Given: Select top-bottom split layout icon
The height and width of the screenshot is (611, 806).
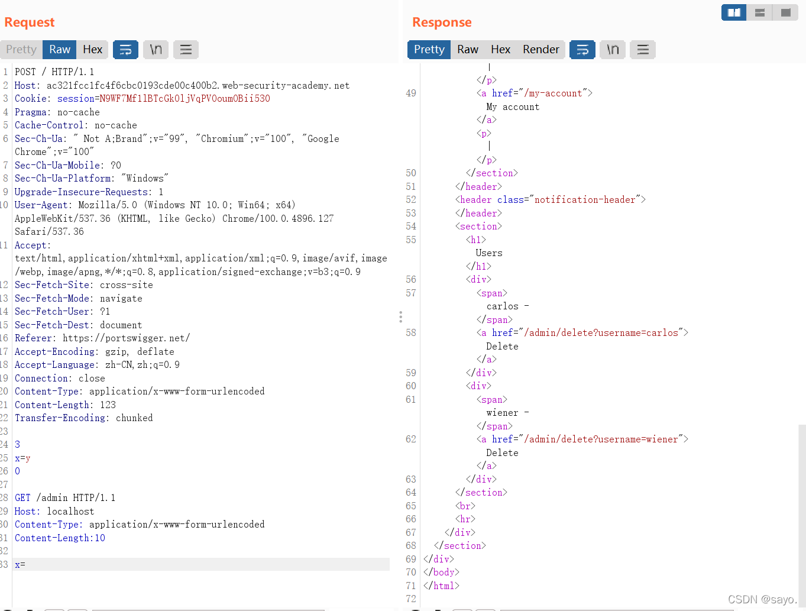Looking at the screenshot, I should tap(760, 12).
